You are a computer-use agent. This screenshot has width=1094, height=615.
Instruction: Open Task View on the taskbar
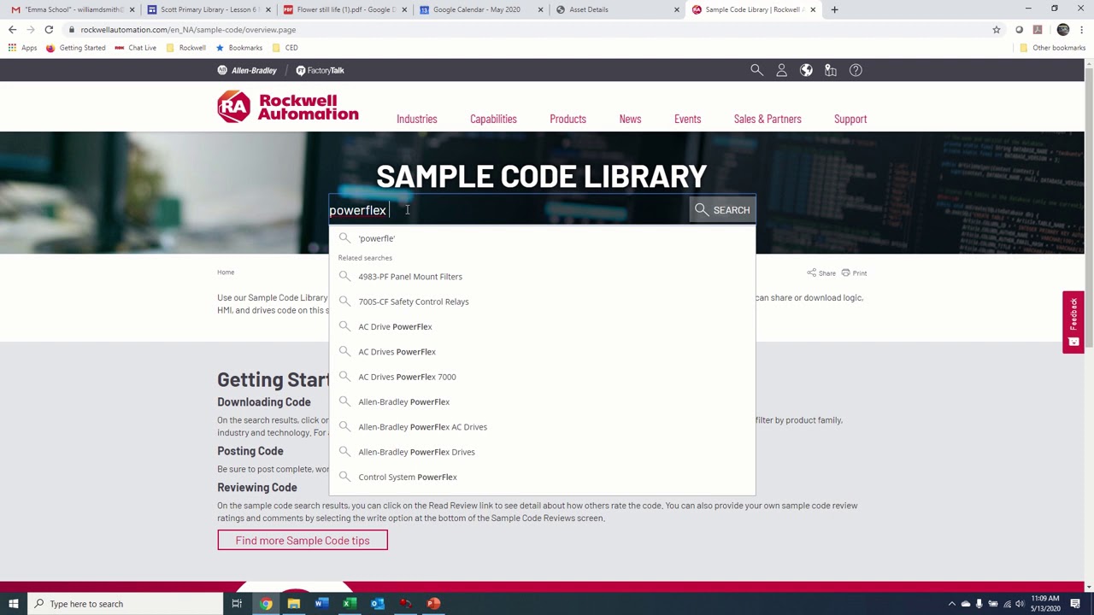click(237, 604)
